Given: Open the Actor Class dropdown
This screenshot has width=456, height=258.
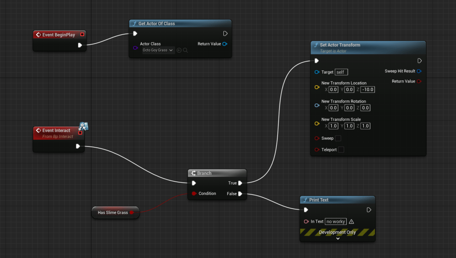Looking at the screenshot, I should (x=158, y=50).
